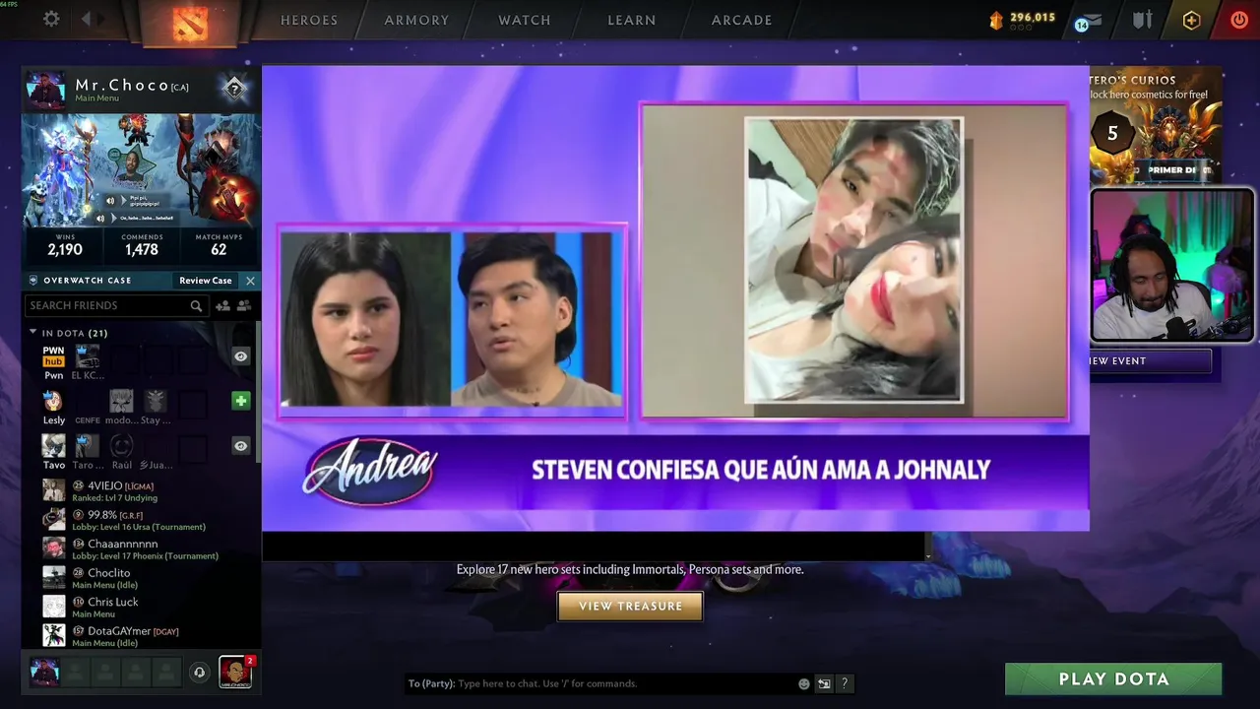Click the Wins 2,190 stat
This screenshot has height=709, width=1260.
pyautogui.click(x=64, y=245)
